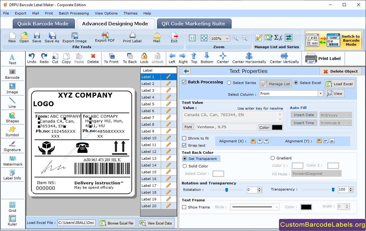This screenshot has width=366, height=231.
Task: Open the Select Column 'From' dropdown
Action: click(x=320, y=94)
